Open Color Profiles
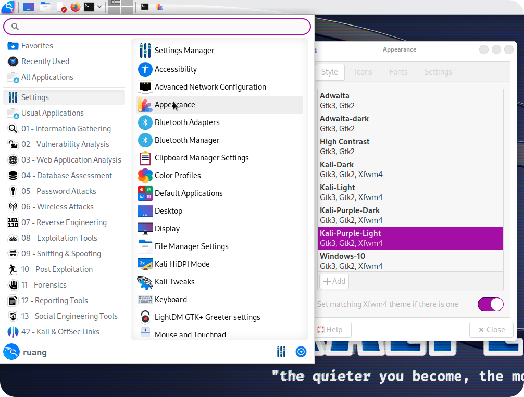 coord(220,176)
